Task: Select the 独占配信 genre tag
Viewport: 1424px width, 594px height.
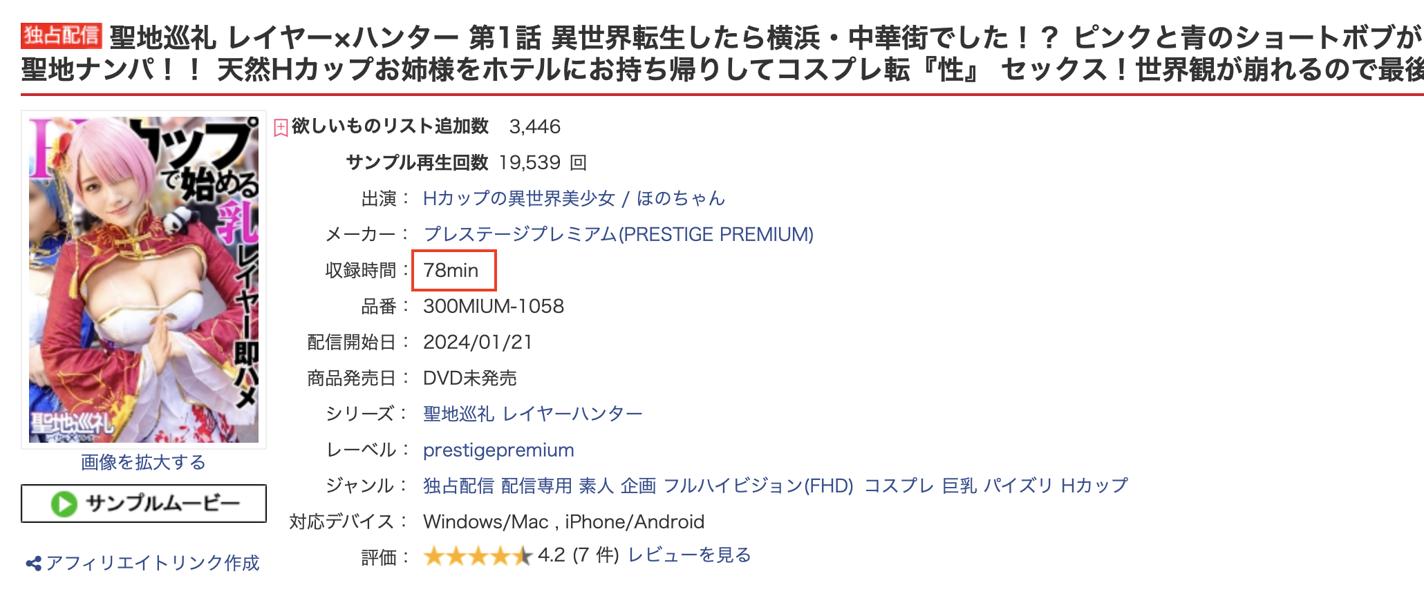Action: click(458, 486)
